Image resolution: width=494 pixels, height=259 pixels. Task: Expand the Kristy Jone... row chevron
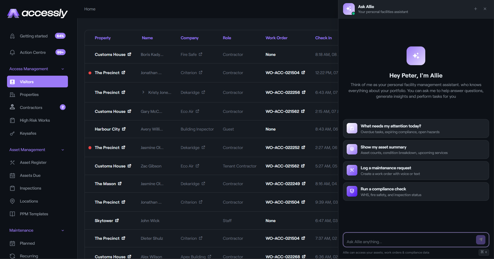[143, 92]
